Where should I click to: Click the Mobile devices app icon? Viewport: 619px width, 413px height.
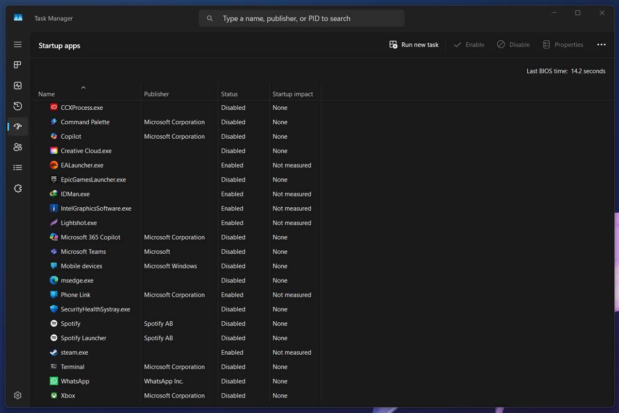54,266
